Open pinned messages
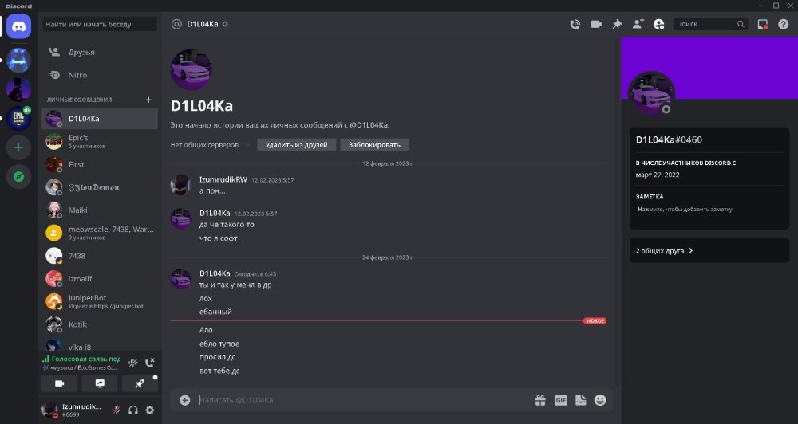This screenshot has width=798, height=424. 617,24
